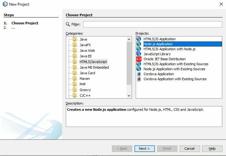This screenshot has height=156, width=226.
Task: Choose Cordova Application with Existing Sources
Action: [x=175, y=79]
